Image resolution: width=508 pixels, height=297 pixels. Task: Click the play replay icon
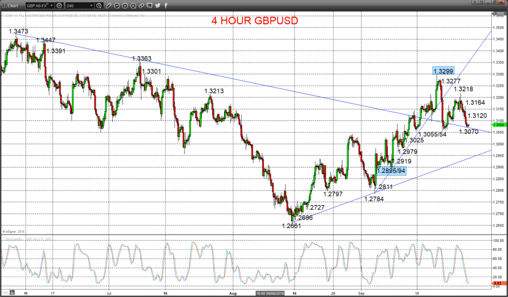point(125,5)
